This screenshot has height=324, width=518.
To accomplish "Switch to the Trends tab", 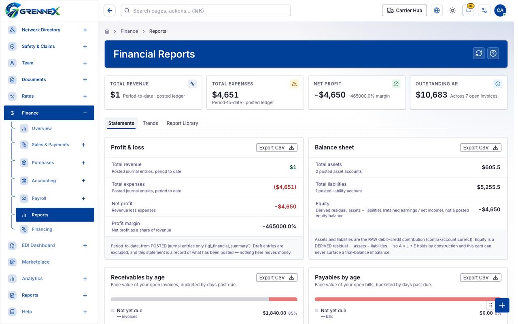I will [150, 123].
